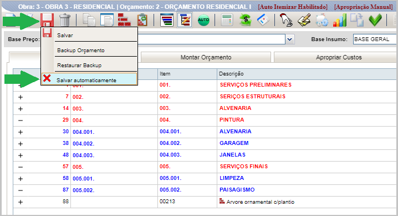Click the row number 57 cell
This screenshot has height=216, width=398.
pyautogui.click(x=65, y=167)
